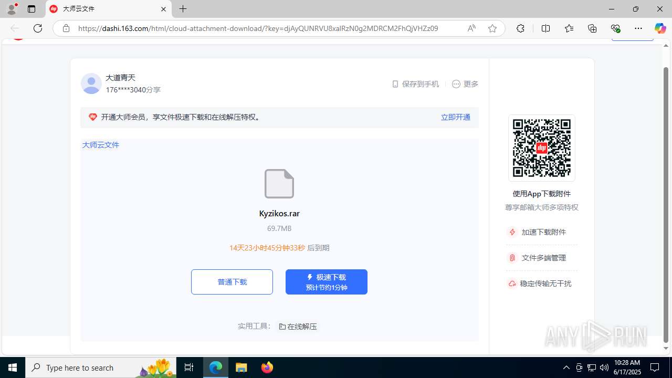This screenshot has height=378, width=672.
Task: Click 加速下载附件 feature item
Action: point(538,232)
